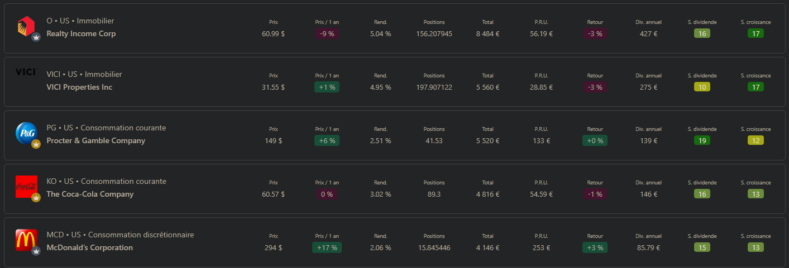Click McDonald's +17 % one-year price badge
This screenshot has height=268, width=789.
327,247
